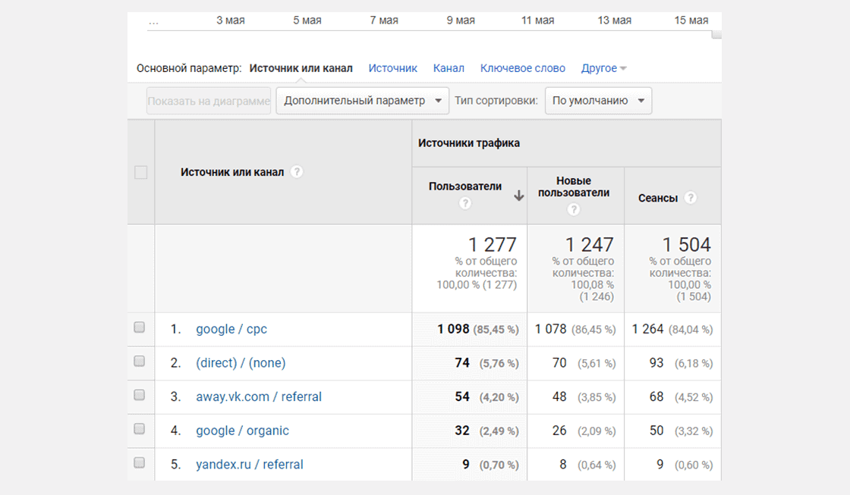Sort by the Сеансы column header
The height and width of the screenshot is (495, 850).
point(657,198)
